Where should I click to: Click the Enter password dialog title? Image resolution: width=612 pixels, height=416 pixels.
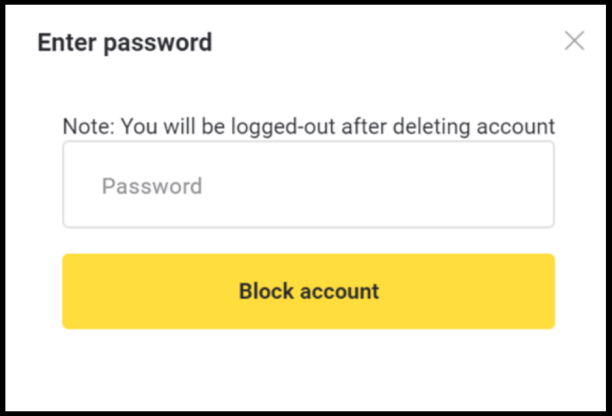coord(125,42)
